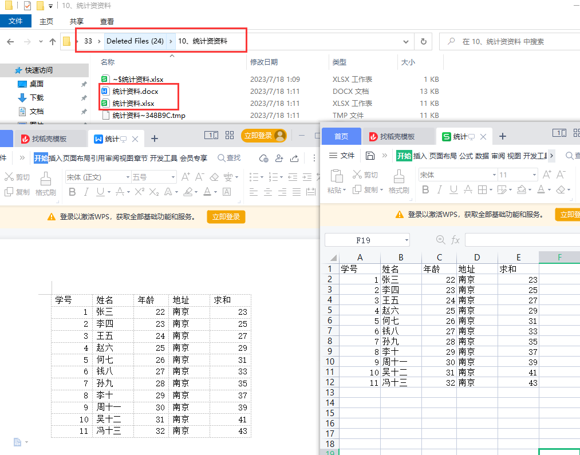Open 下载 in Explorer quick access
This screenshot has width=580, height=455.
point(36,97)
